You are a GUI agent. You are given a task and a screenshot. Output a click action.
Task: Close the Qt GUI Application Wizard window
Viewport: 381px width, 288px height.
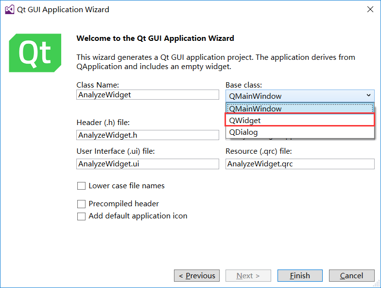370,10
